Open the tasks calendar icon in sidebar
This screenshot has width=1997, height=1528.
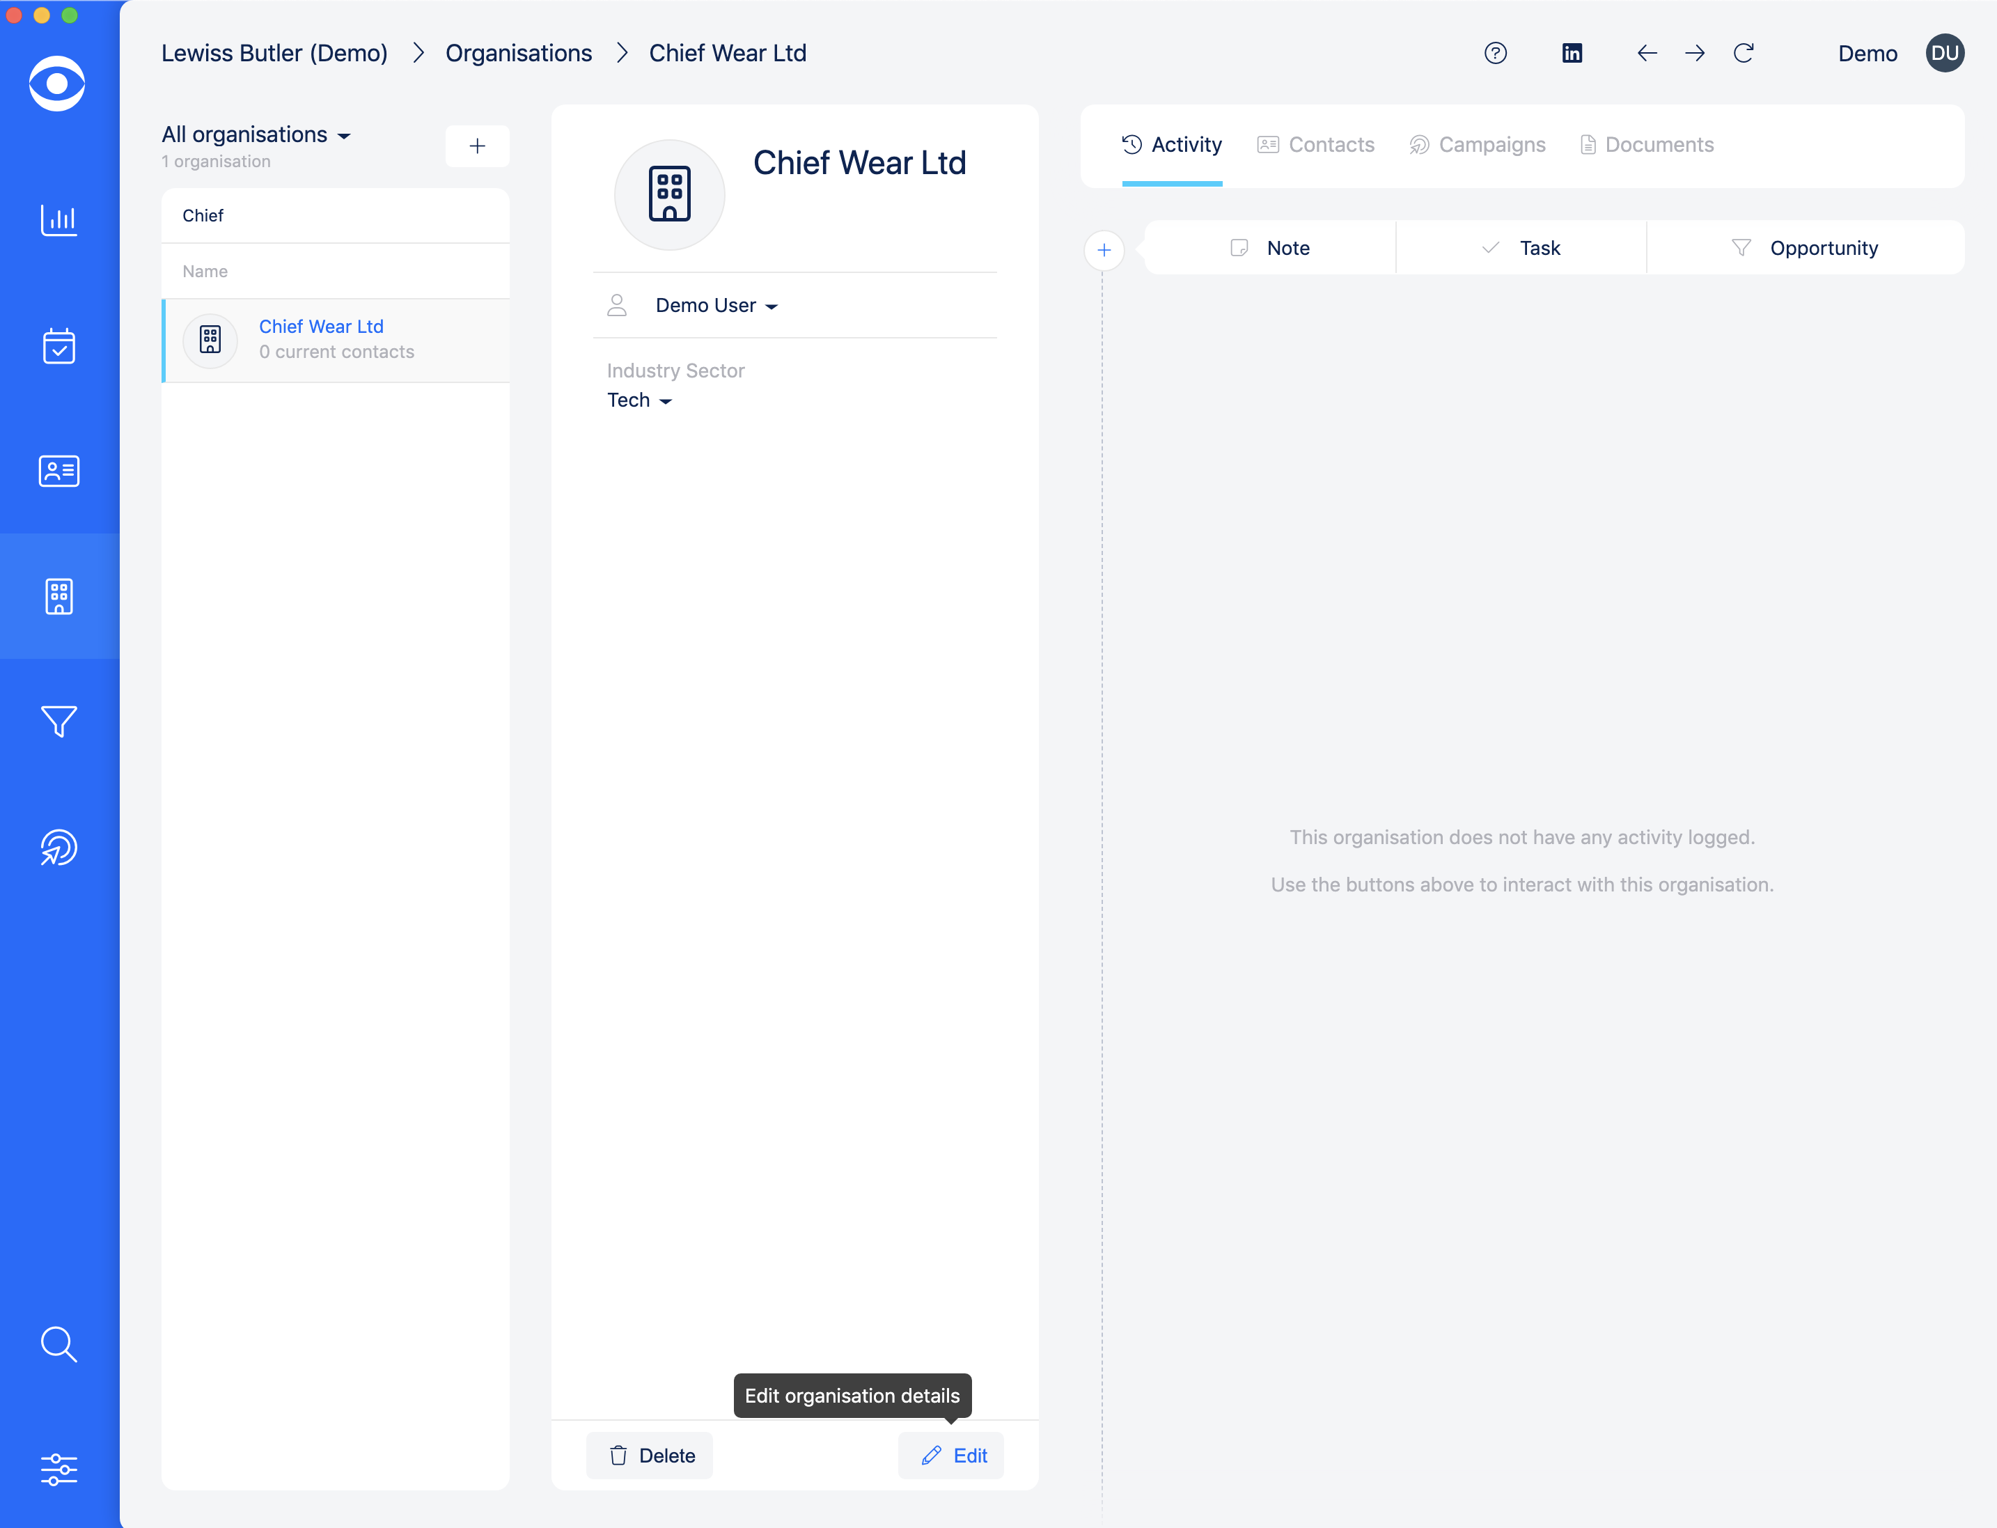(59, 345)
